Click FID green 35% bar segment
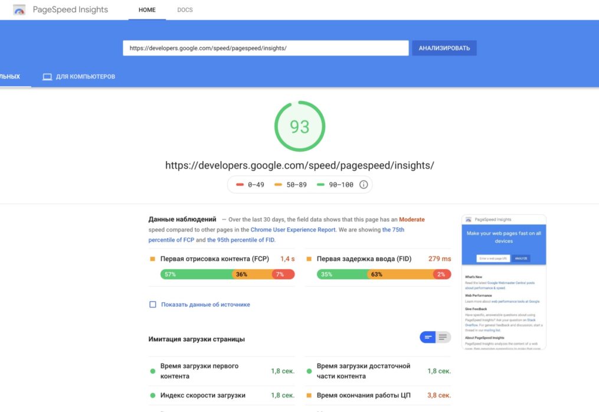The image size is (599, 412). [342, 274]
